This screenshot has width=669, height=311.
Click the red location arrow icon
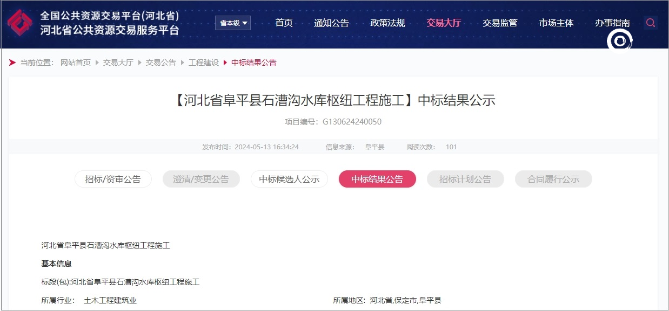[x=12, y=63]
